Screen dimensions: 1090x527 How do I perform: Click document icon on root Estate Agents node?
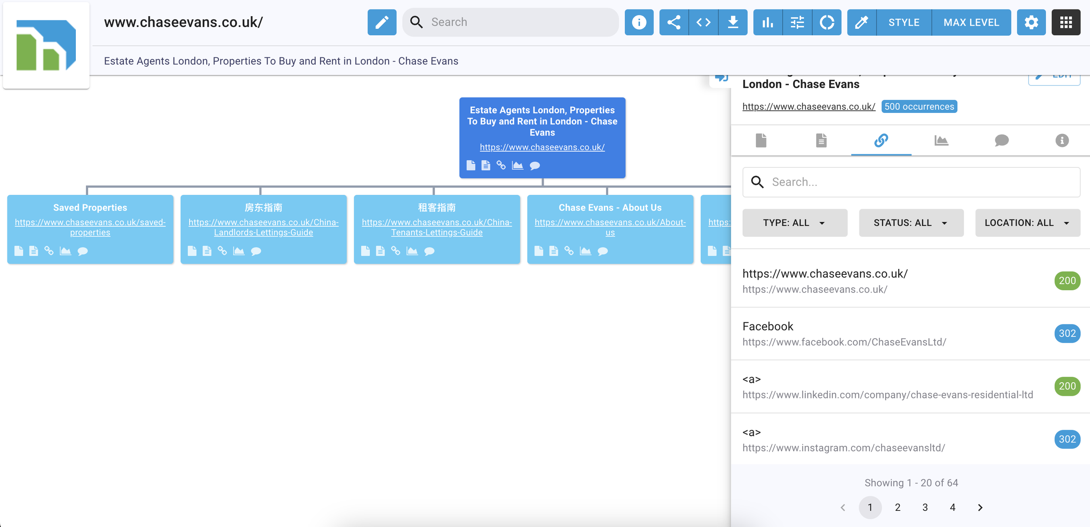(486, 165)
